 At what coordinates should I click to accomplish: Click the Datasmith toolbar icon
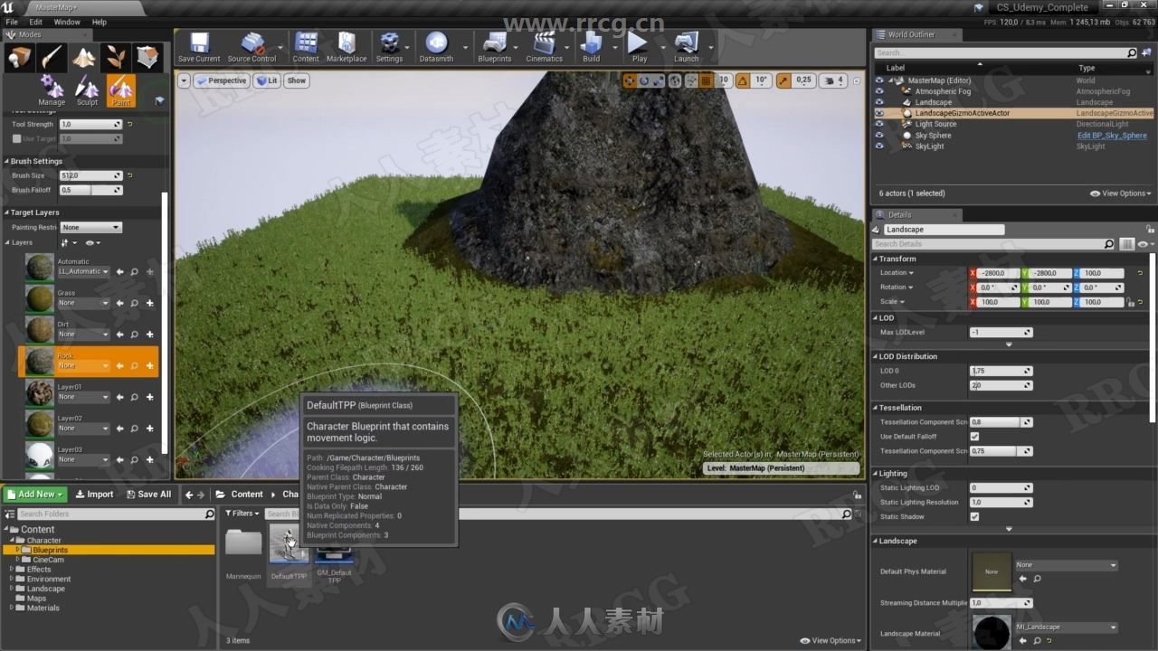click(x=436, y=47)
